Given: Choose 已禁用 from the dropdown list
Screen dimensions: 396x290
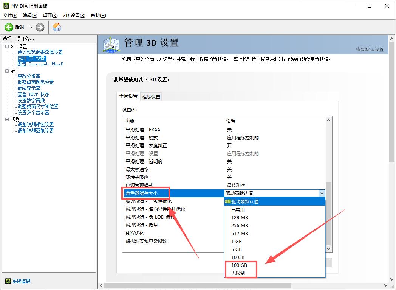Looking at the screenshot, I should [275, 210].
